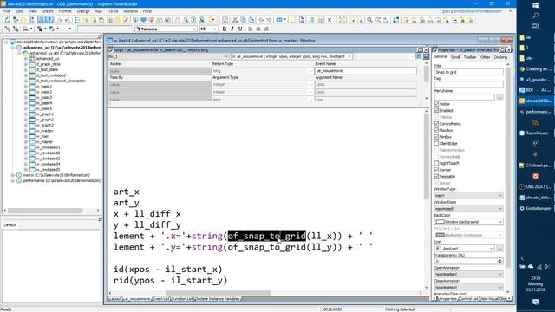Enable the RightToLeft checkbox
Screen dimensions: 555x312
point(436,163)
